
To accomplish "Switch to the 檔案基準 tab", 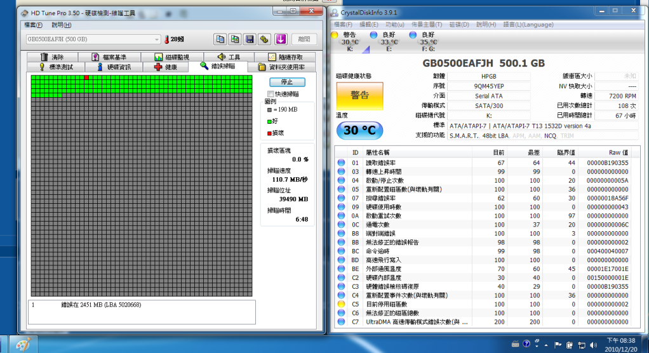I will tap(109, 57).
